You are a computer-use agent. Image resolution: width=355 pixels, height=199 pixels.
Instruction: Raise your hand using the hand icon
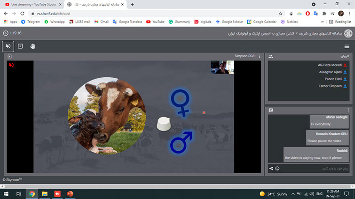point(32,46)
